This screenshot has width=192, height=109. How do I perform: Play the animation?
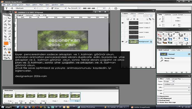[x=26, y=103]
